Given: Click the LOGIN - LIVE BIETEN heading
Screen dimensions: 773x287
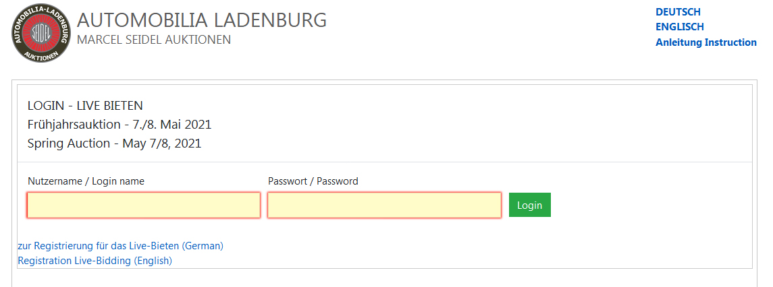Looking at the screenshot, I should [x=85, y=105].
